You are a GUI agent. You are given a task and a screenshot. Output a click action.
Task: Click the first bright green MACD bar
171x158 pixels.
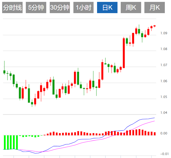point(5,142)
